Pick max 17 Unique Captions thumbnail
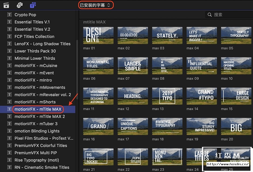 pyautogui.click(x=133, y=126)
